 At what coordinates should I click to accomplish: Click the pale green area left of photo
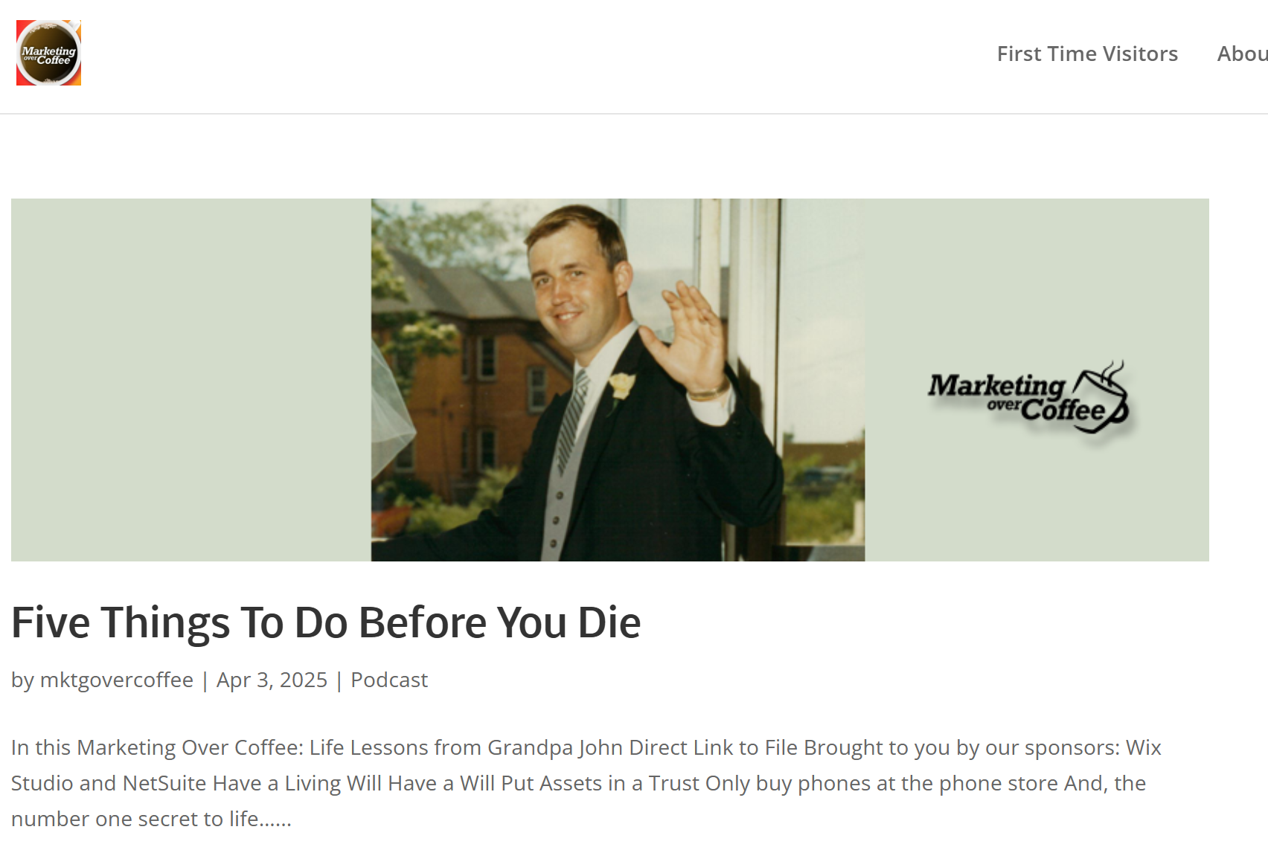click(x=191, y=379)
